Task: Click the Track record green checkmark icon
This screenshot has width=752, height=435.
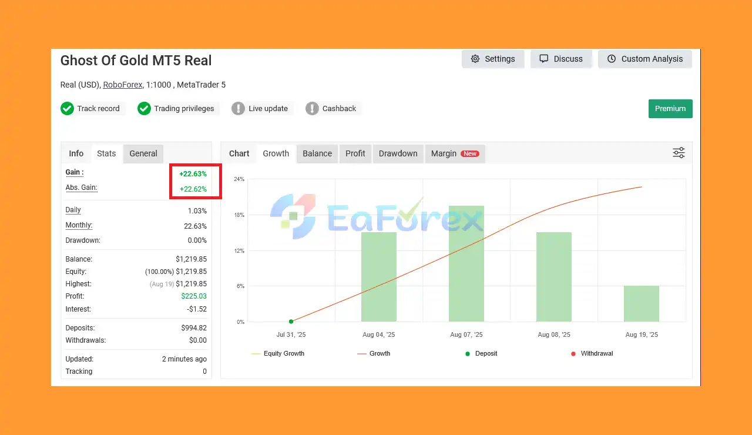Action: [x=67, y=109]
